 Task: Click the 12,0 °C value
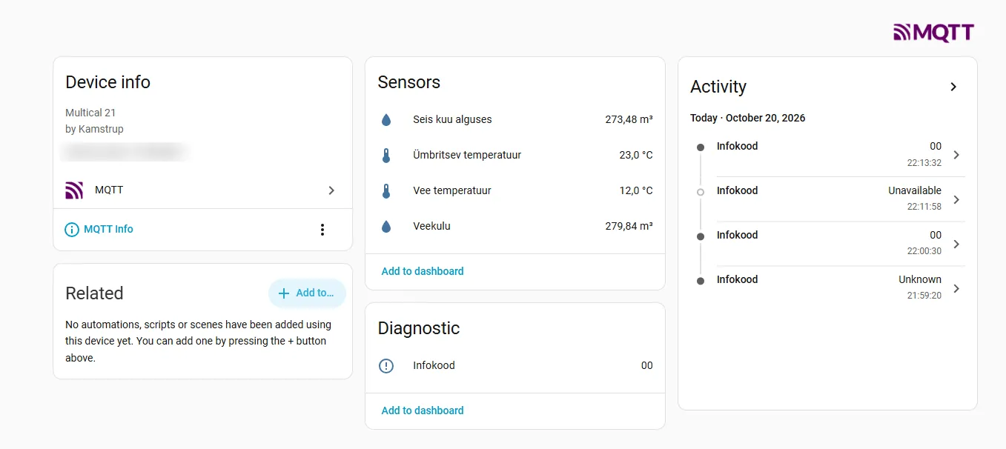click(x=636, y=191)
